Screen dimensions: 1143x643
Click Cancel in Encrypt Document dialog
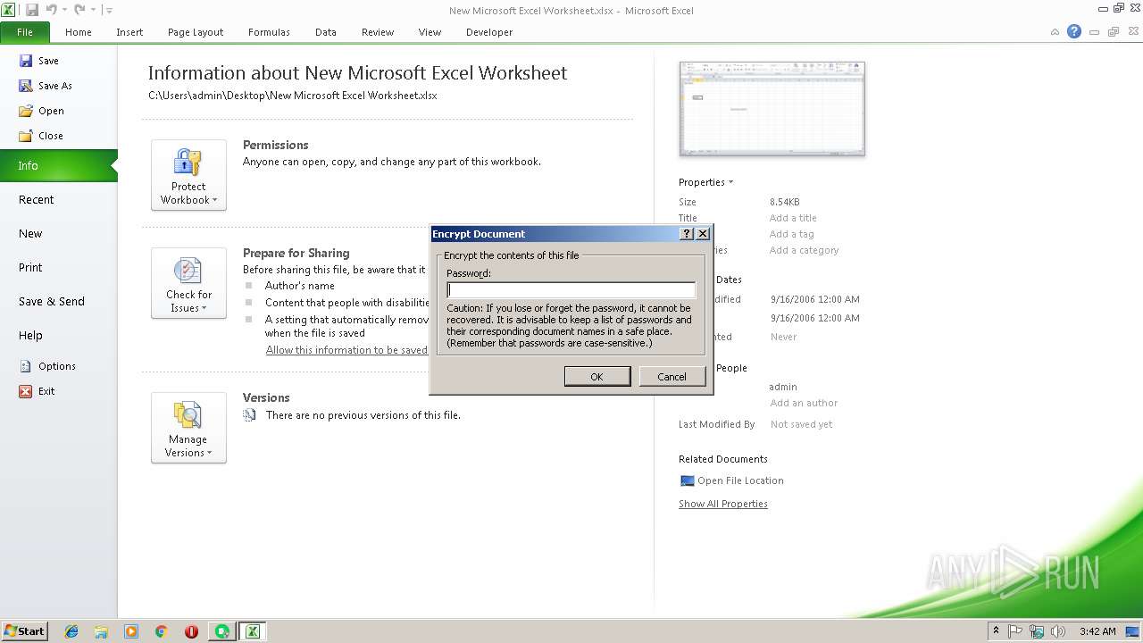point(672,377)
